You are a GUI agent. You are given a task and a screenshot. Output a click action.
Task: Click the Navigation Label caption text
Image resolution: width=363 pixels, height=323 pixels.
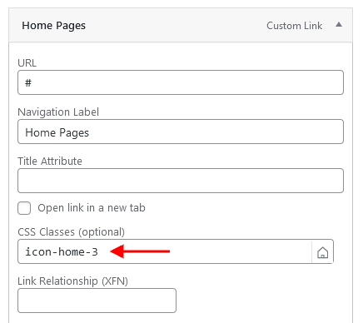tap(58, 112)
